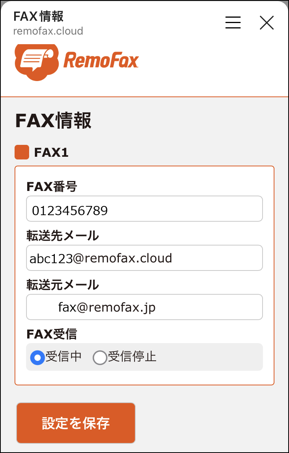Click the FAX情報 title in the top bar
Screen dimensions: 289x453
38,17
